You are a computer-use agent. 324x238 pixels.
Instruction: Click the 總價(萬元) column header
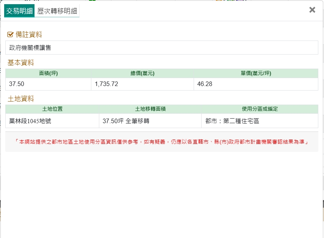(142, 74)
